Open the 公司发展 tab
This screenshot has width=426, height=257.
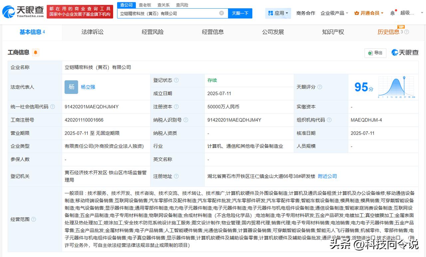click(x=273, y=32)
